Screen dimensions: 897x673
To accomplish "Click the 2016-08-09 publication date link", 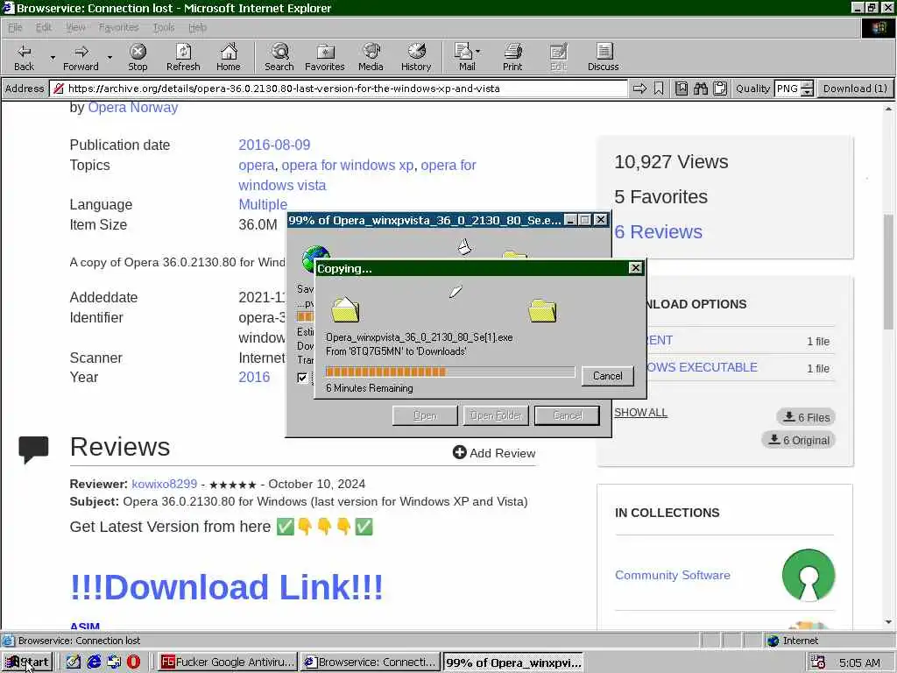I will coord(274,145).
